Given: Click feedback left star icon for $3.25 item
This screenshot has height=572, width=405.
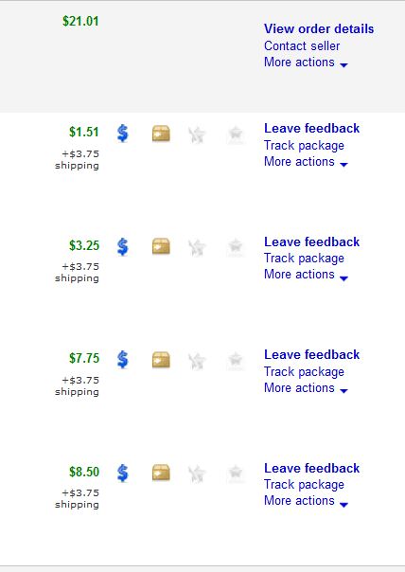Looking at the screenshot, I should tap(197, 247).
